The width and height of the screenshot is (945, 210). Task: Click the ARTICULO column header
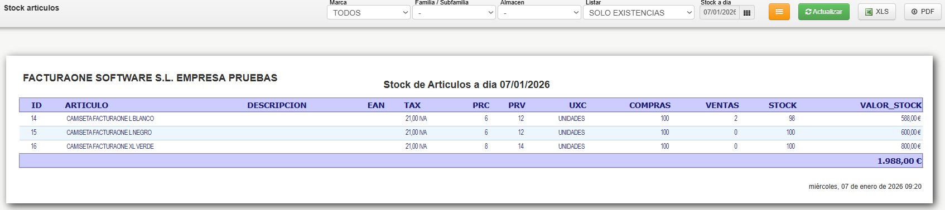click(86, 105)
